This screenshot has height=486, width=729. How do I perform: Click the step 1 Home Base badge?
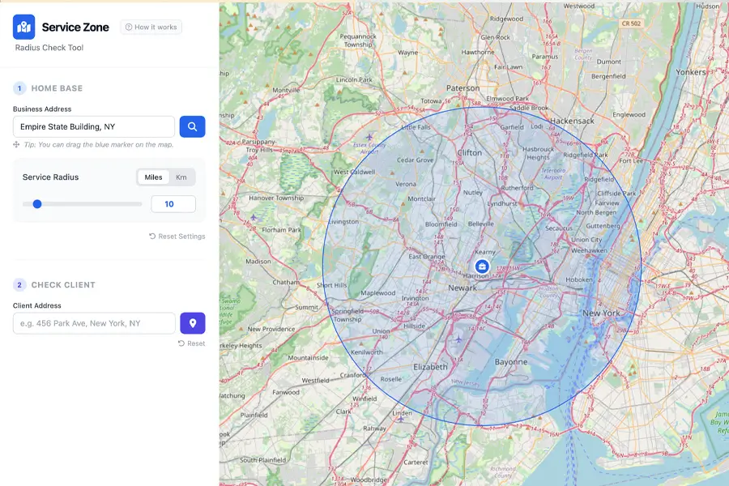point(19,88)
